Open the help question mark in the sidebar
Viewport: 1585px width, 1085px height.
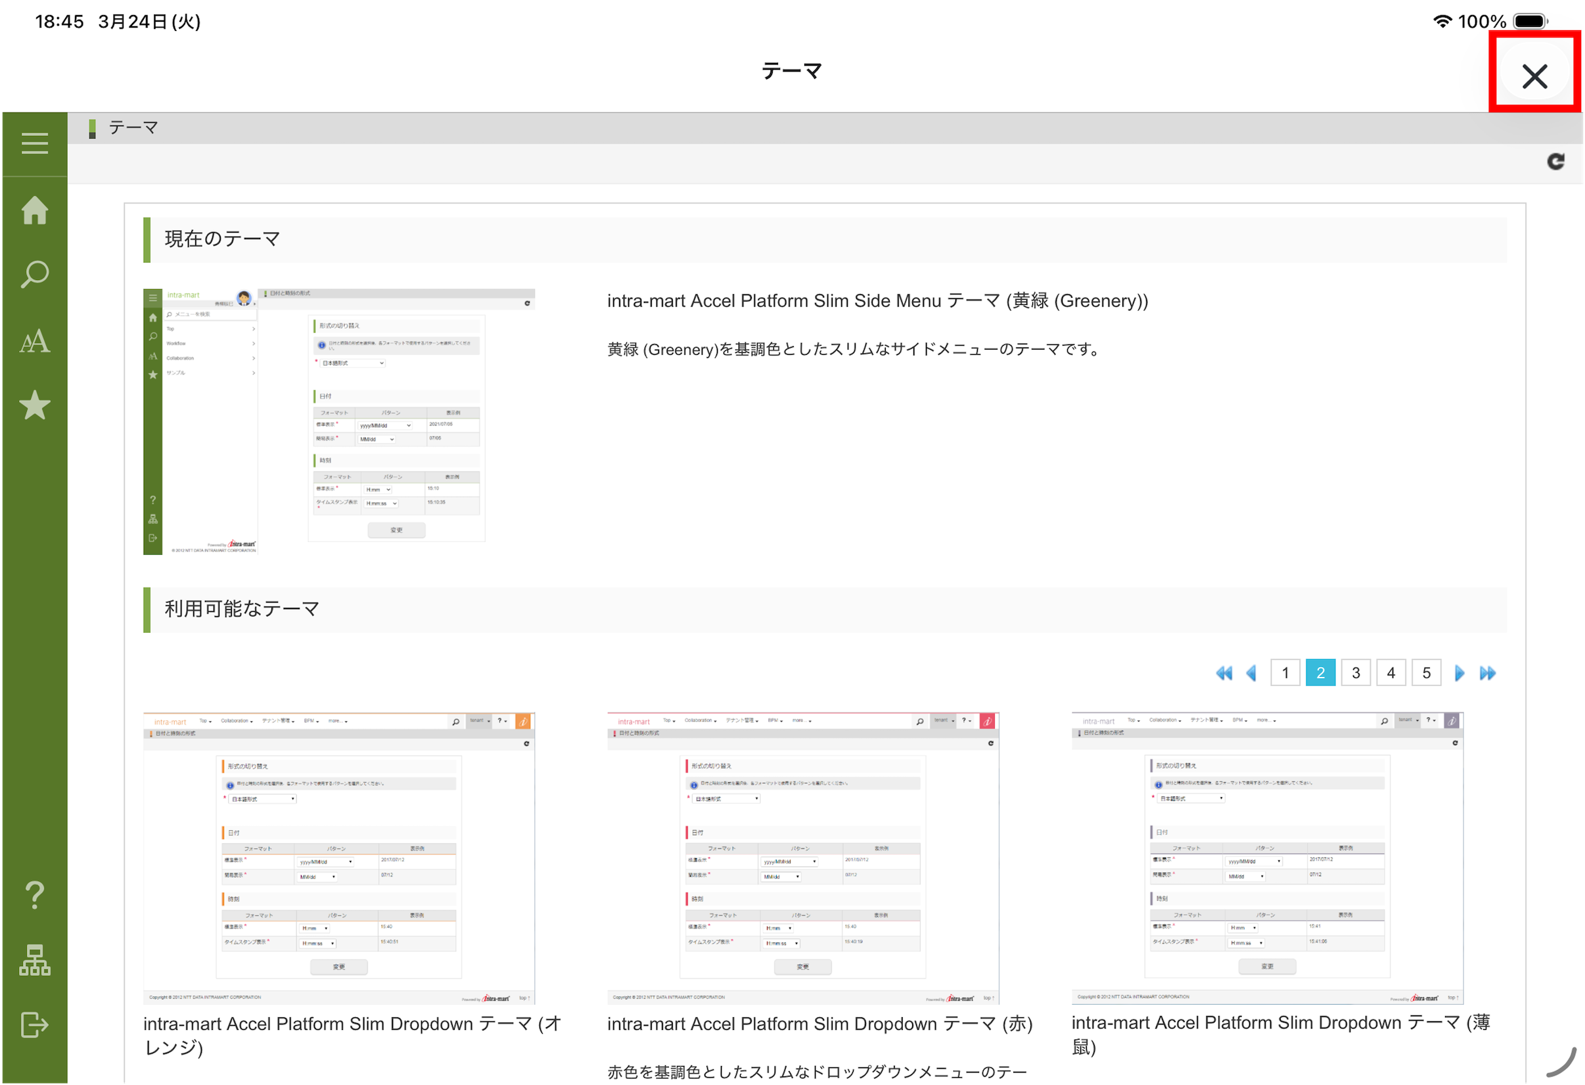[34, 896]
